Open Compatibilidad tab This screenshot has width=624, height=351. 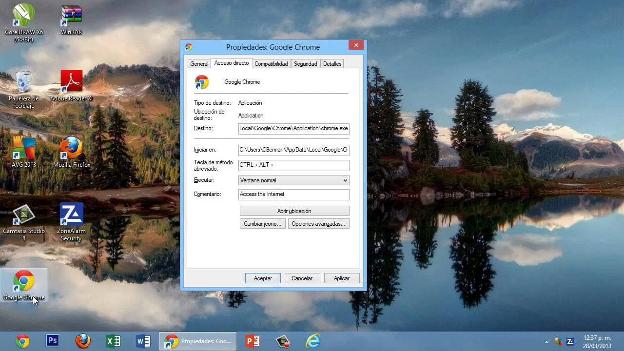pyautogui.click(x=271, y=64)
